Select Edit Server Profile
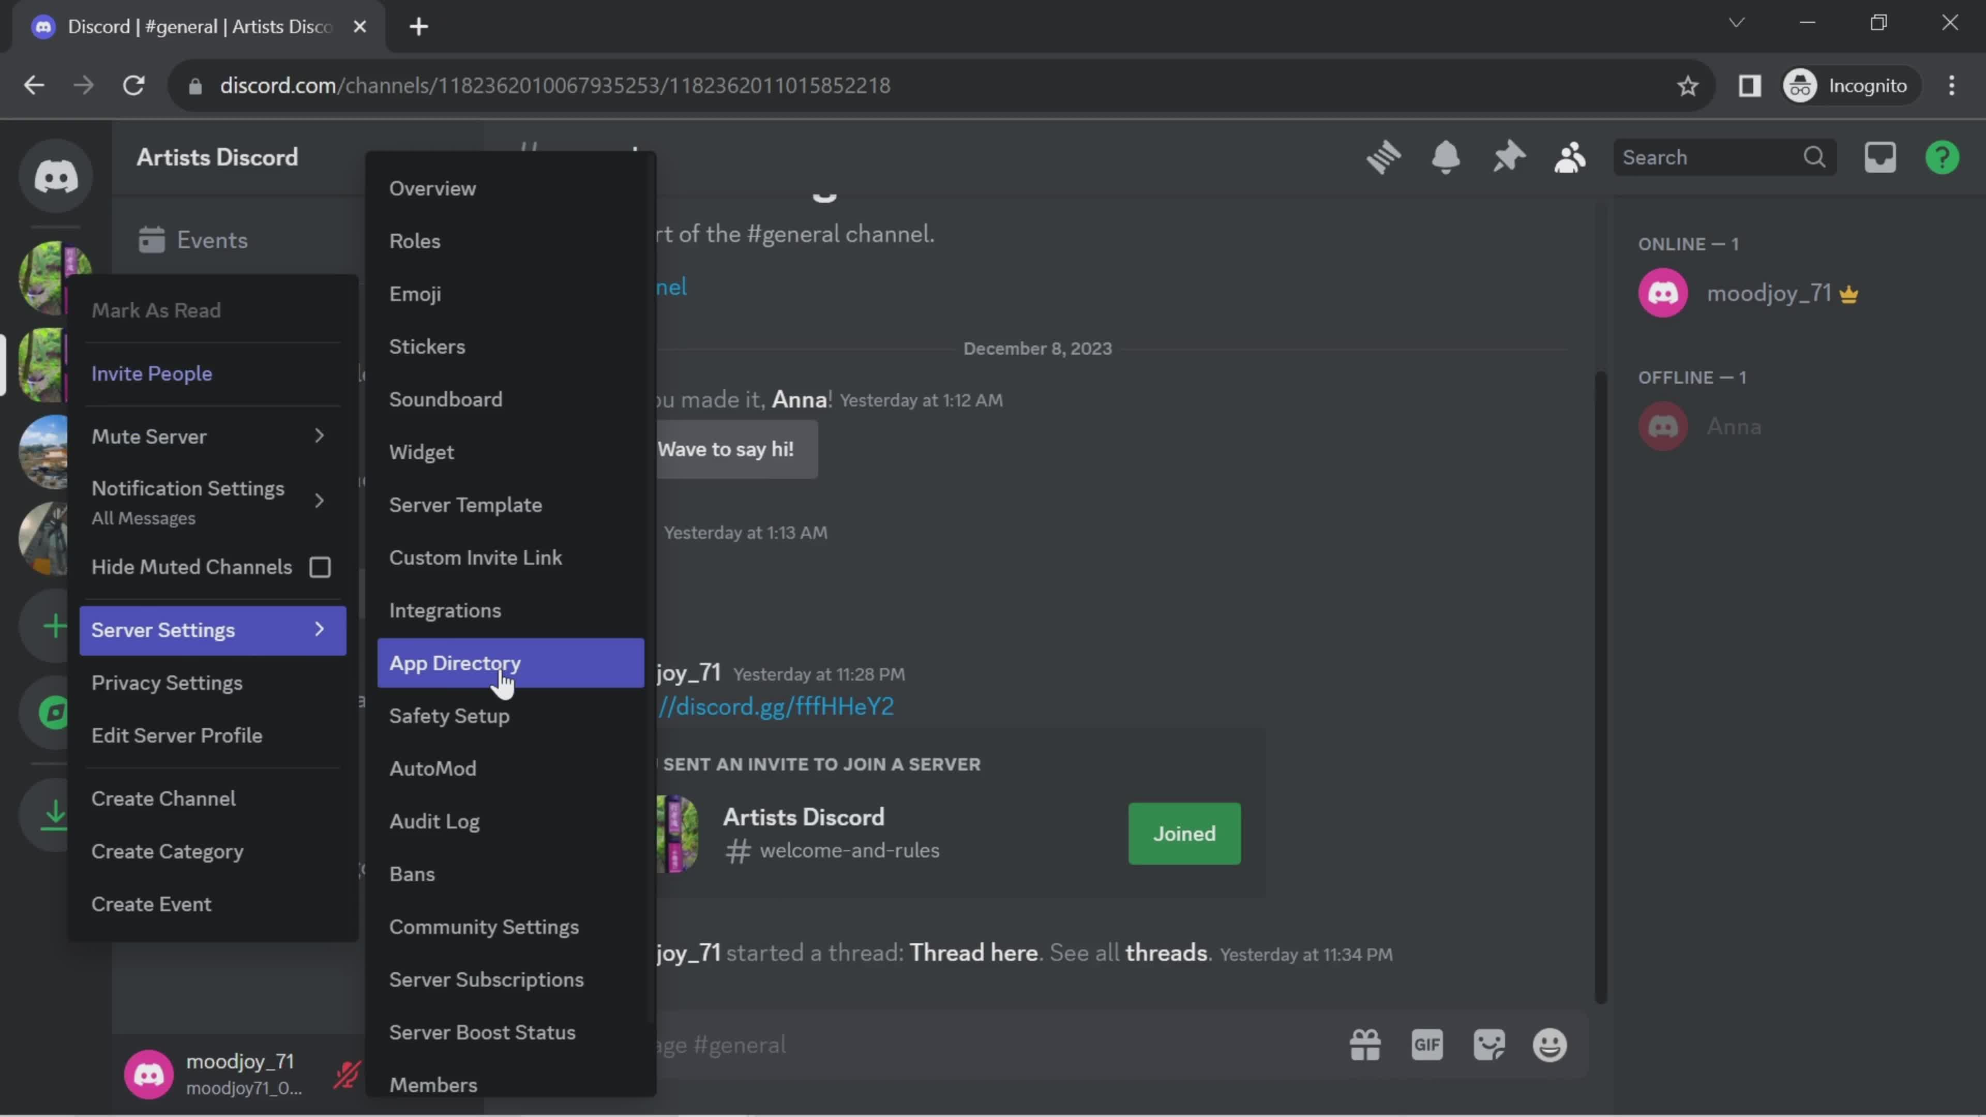The image size is (1986, 1117). 213,735
